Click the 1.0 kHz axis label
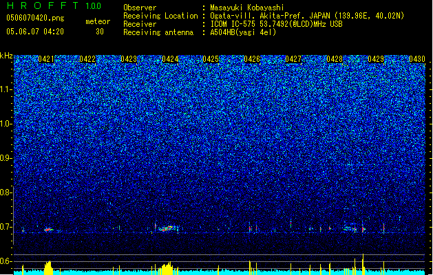This screenshot has width=433, height=275. pyautogui.click(x=6, y=124)
